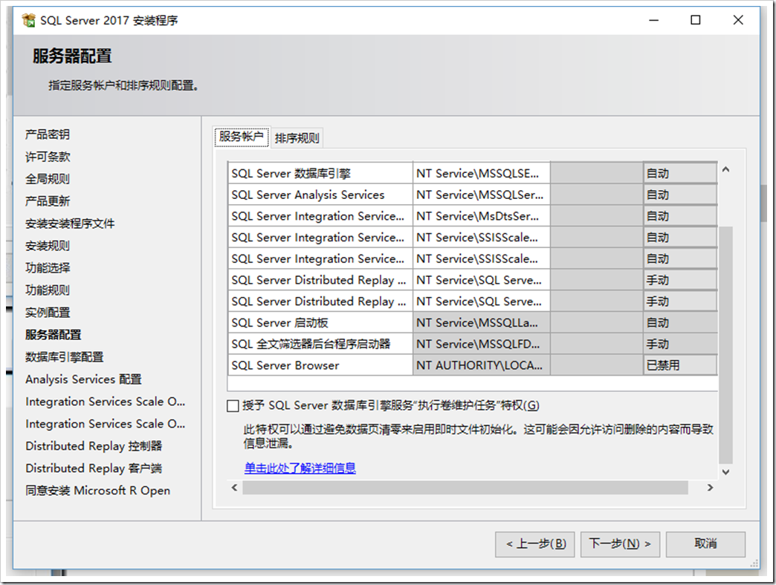
Task: Open the 排序规则 tab
Action: [297, 138]
